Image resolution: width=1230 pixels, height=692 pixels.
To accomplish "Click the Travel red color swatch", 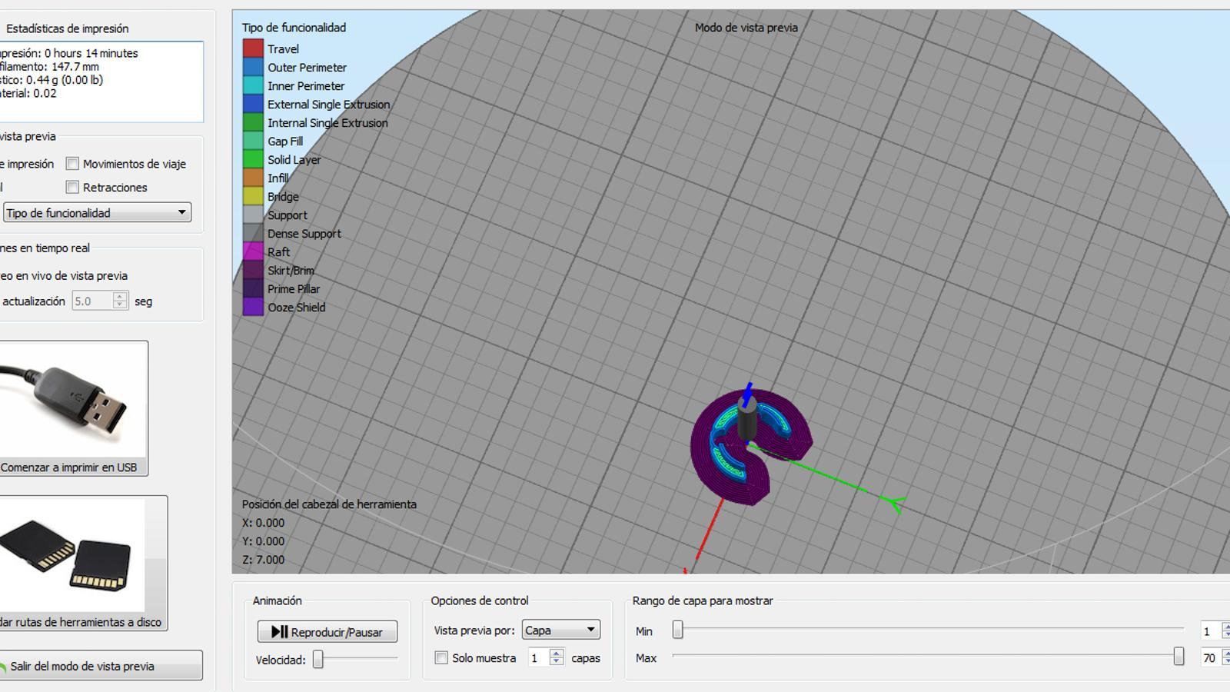I will pyautogui.click(x=253, y=48).
